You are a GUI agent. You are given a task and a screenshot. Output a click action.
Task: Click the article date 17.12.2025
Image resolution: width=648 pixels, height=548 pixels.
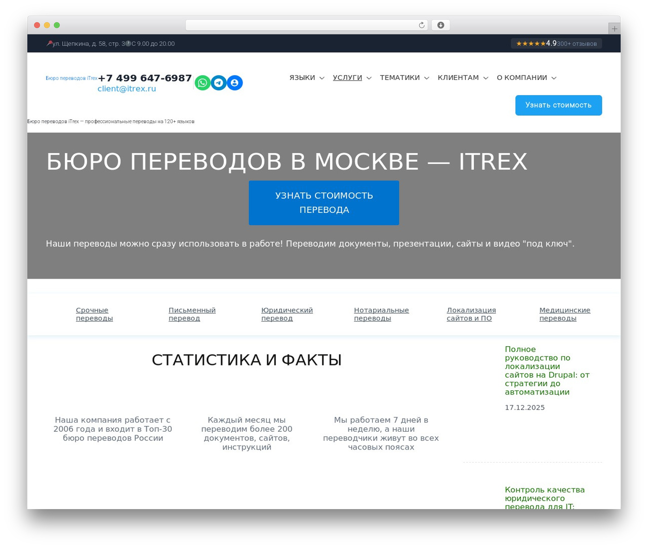525,407
